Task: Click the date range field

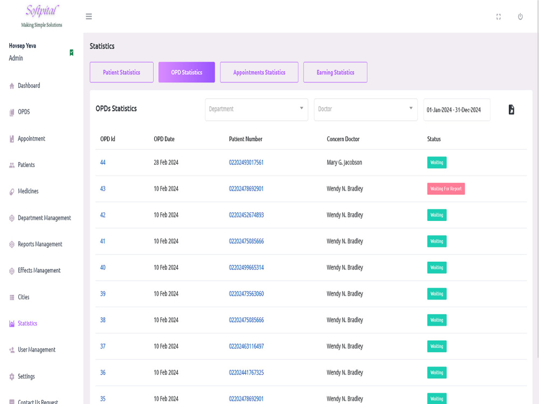Action: click(x=457, y=110)
